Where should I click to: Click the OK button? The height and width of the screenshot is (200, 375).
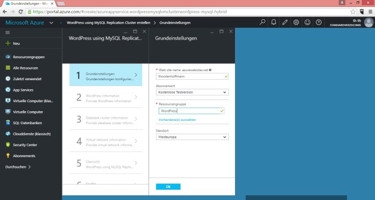pos(168,187)
